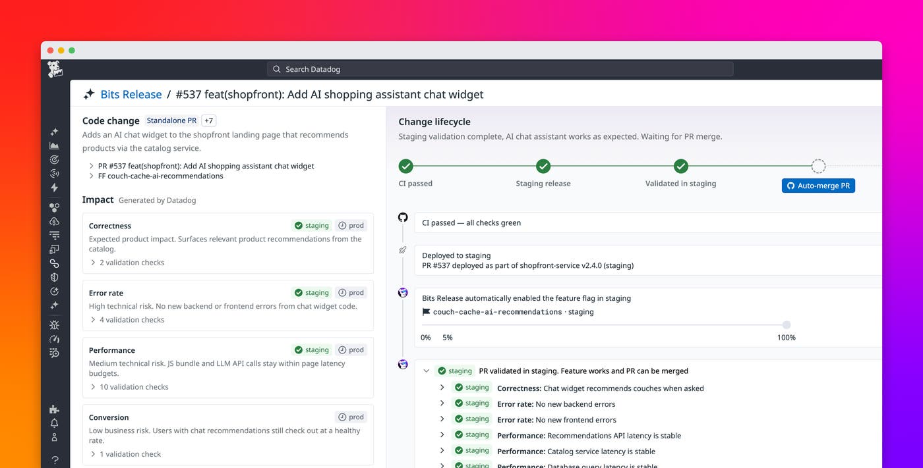Click the feature flag rollout slider handle at 100%
Viewport: 923px width, 468px height.
786,325
